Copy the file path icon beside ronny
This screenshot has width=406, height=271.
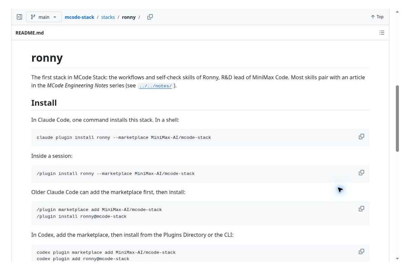(x=150, y=17)
